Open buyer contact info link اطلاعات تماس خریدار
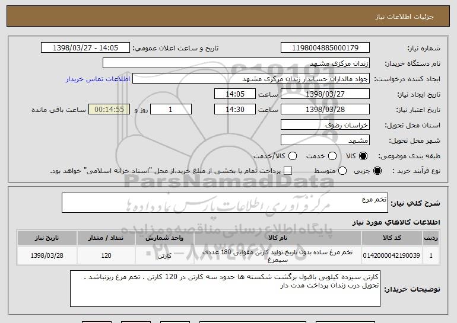This screenshot has width=457, height=323. [98, 79]
